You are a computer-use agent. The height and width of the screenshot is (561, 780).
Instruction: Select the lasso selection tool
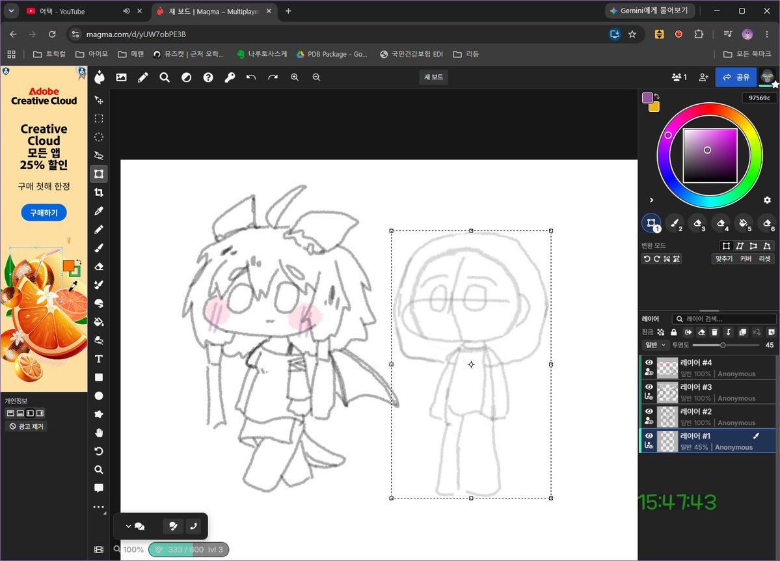coord(99,156)
